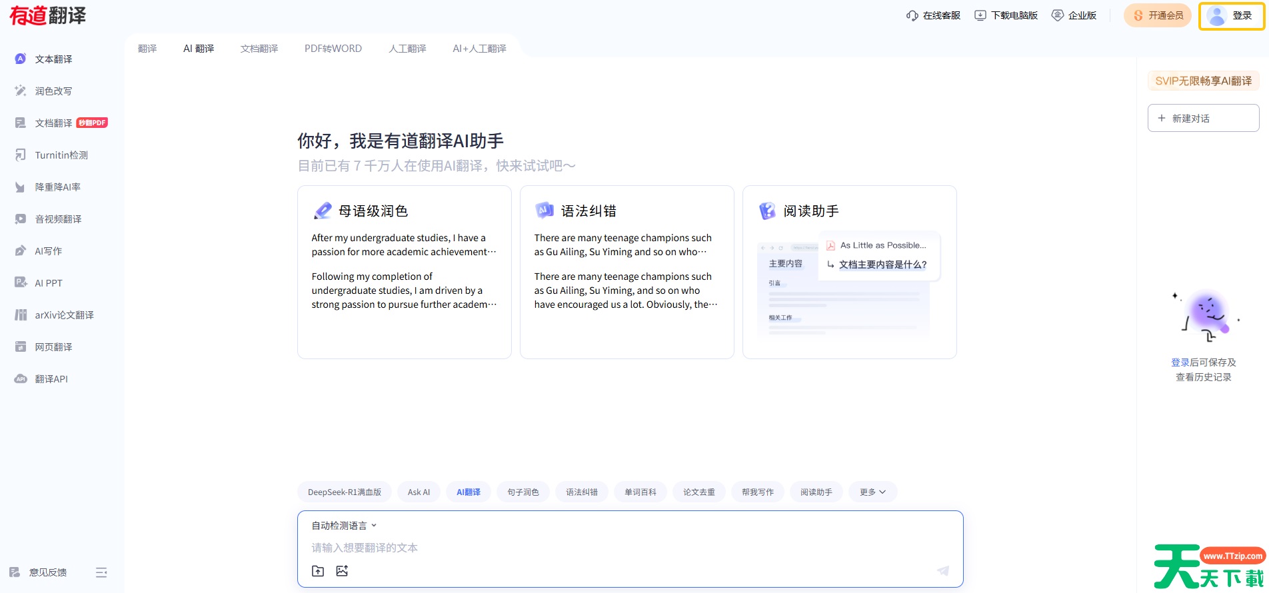Click the Turnitin检测 sidebar icon
This screenshot has width=1269, height=593.
click(x=21, y=155)
